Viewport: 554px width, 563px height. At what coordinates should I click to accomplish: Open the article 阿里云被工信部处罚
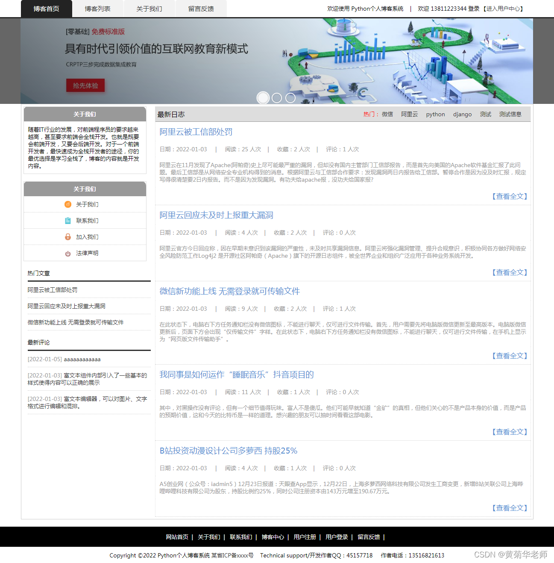pyautogui.click(x=195, y=132)
